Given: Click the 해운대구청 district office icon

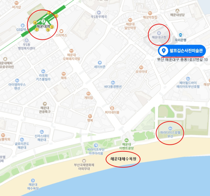Looking at the screenshot, I should (x=159, y=33).
